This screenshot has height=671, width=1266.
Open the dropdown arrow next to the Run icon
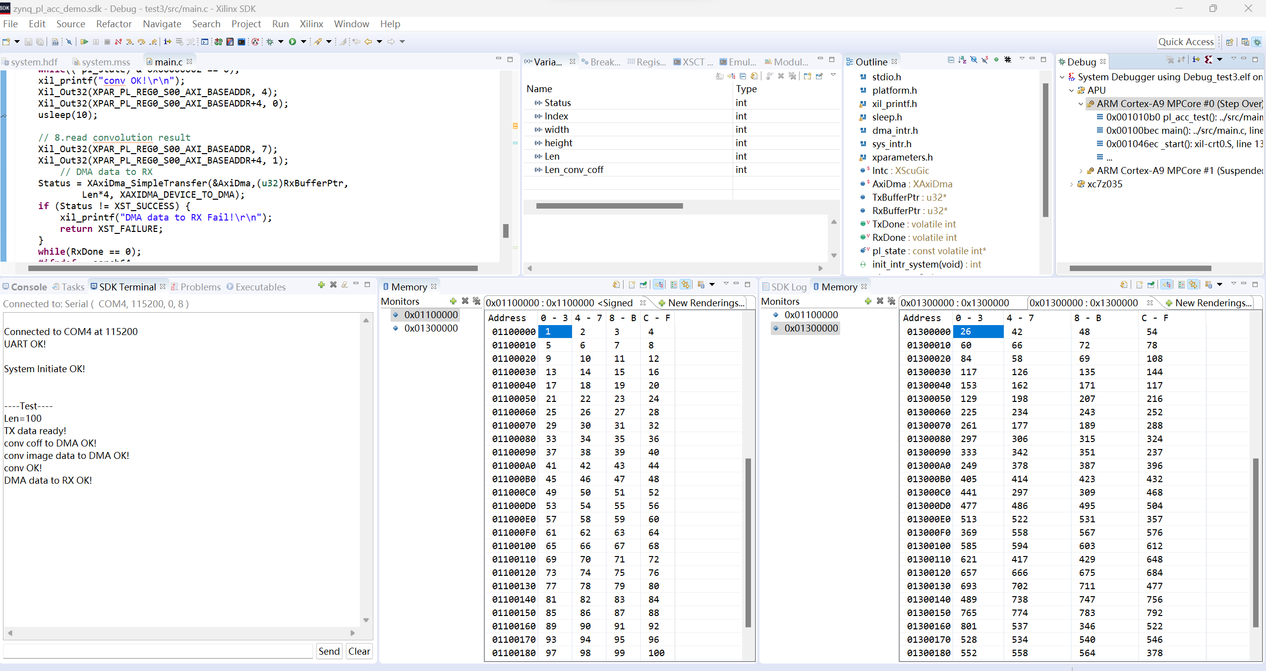coord(303,42)
